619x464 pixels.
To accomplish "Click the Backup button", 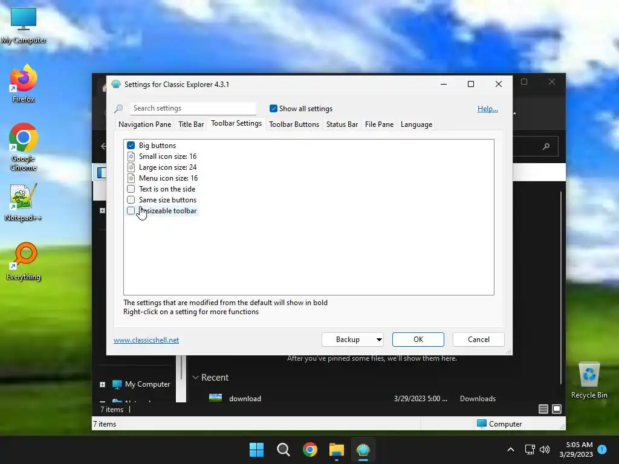I will 348,340.
